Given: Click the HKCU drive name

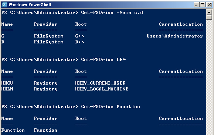Looking at the screenshot, I should coord(7,83).
